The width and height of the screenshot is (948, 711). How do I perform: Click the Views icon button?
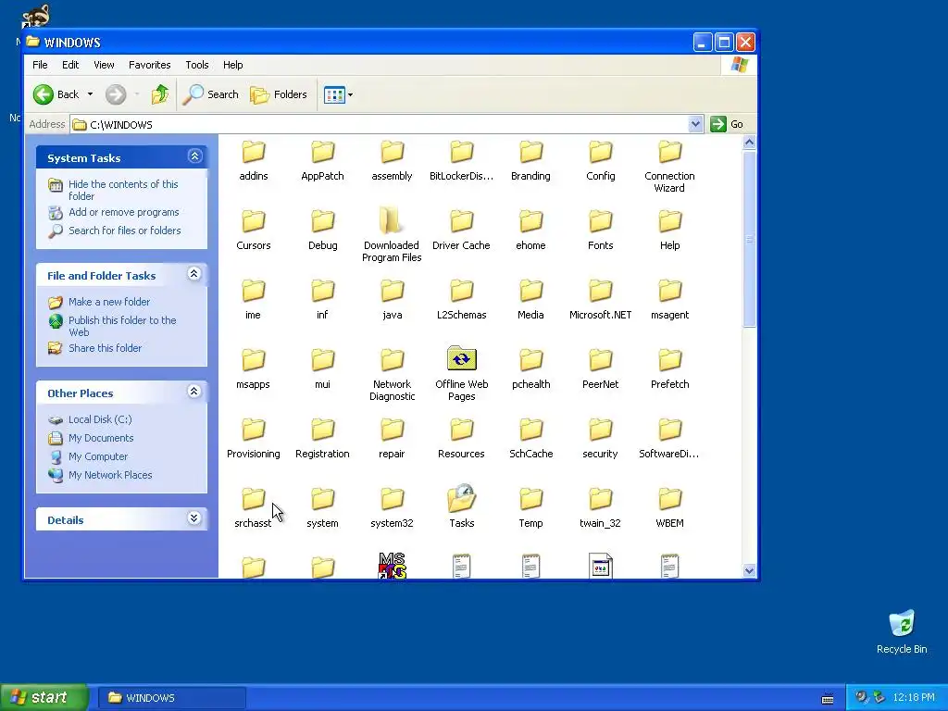[333, 94]
